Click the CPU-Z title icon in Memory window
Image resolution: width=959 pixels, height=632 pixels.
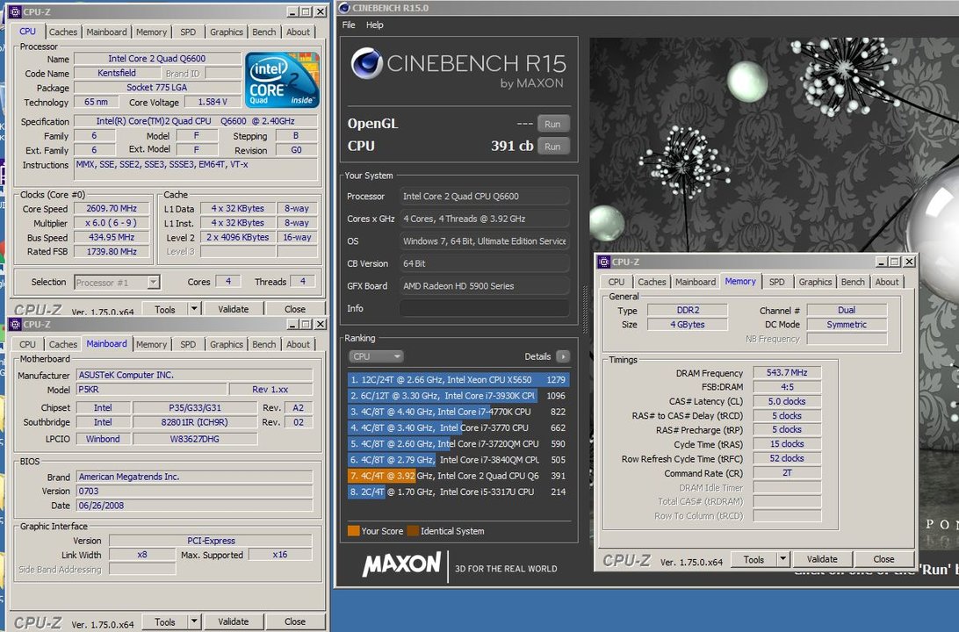[x=604, y=262]
